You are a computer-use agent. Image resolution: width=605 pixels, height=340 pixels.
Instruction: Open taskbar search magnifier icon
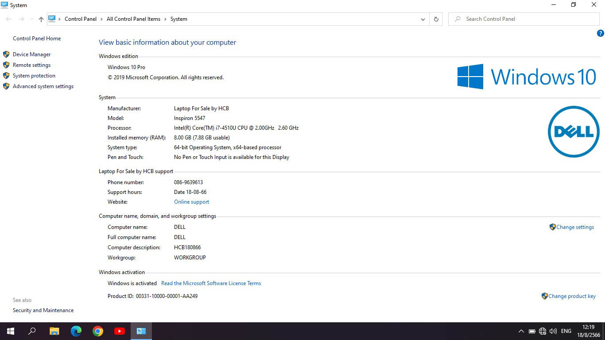pos(32,331)
